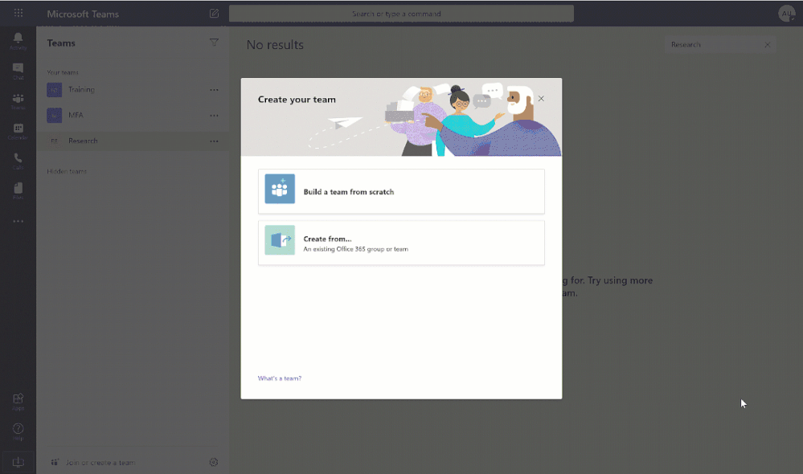
Task: Start a new chat with compose icon
Action: (214, 14)
